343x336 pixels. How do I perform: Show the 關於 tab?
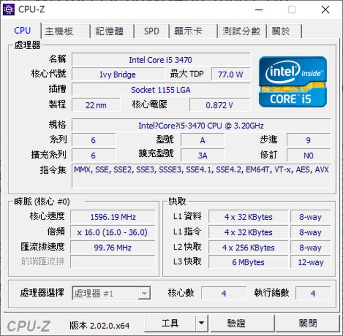click(x=281, y=31)
